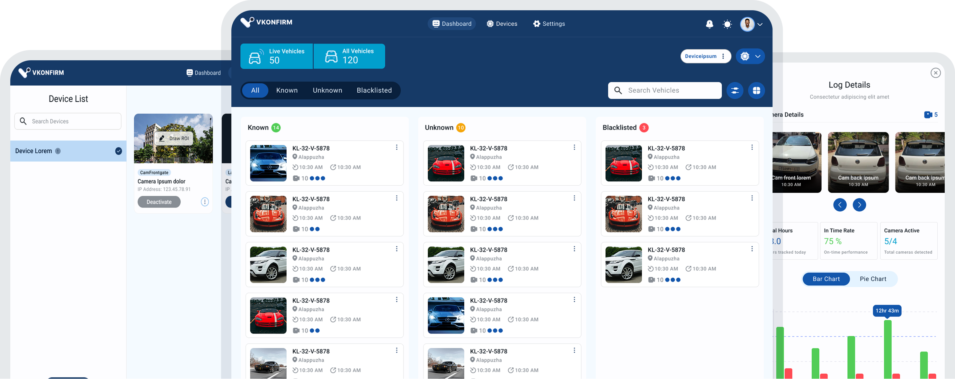Toggle the Device Lorem checkmark
955x379 pixels.
(118, 151)
